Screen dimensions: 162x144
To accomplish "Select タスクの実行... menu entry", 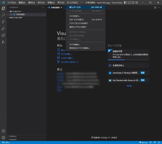I will [85, 16].
